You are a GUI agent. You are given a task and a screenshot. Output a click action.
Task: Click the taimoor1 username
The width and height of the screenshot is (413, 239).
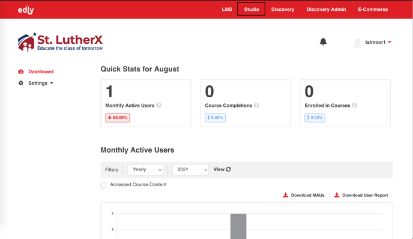pyautogui.click(x=375, y=42)
